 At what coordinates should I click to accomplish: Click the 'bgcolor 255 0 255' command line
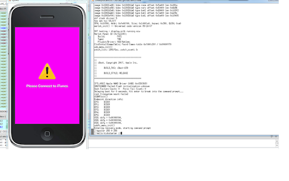(106, 130)
